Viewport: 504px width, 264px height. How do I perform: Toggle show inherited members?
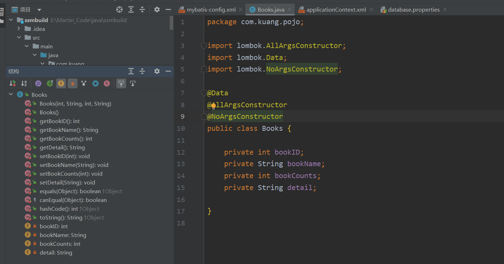coord(50,83)
